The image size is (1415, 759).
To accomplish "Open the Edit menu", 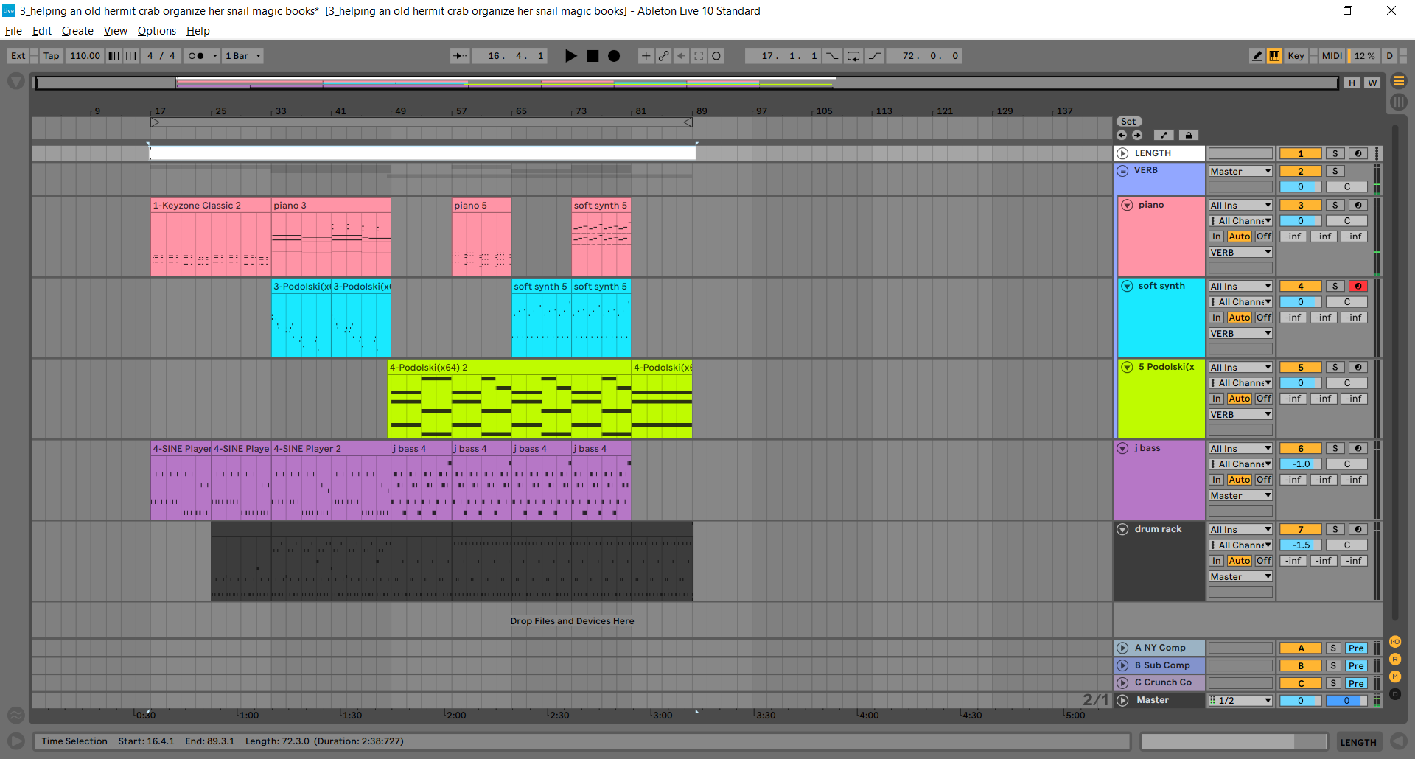I will [42, 31].
